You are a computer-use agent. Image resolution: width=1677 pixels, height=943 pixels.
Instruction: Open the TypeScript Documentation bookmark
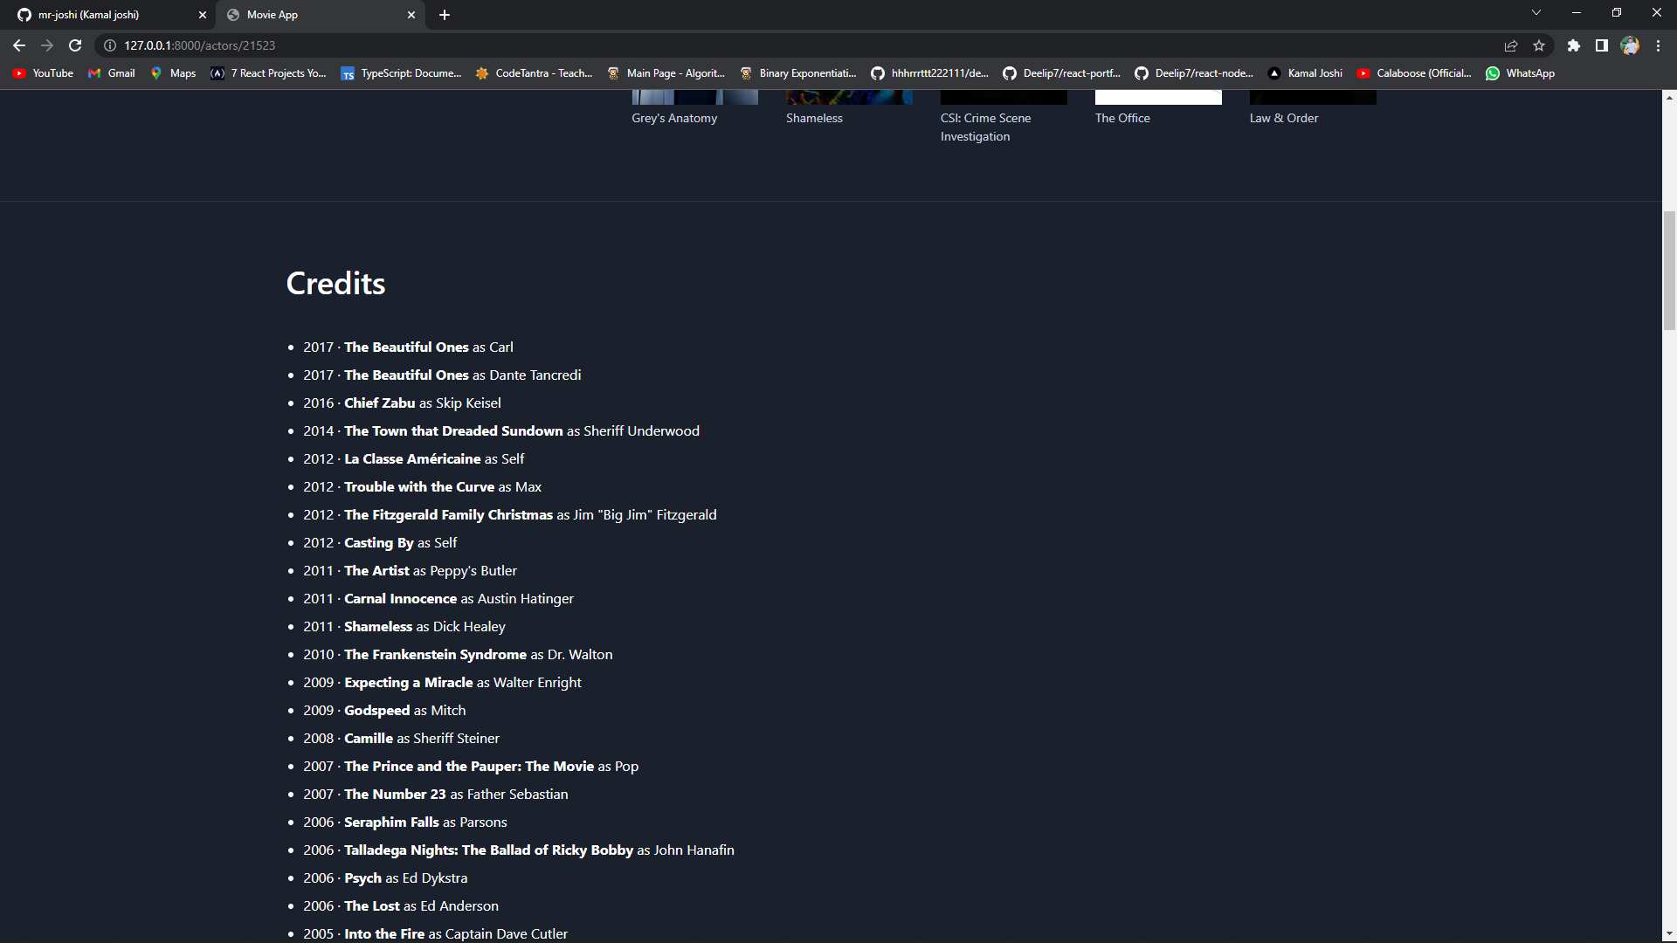pyautogui.click(x=401, y=73)
